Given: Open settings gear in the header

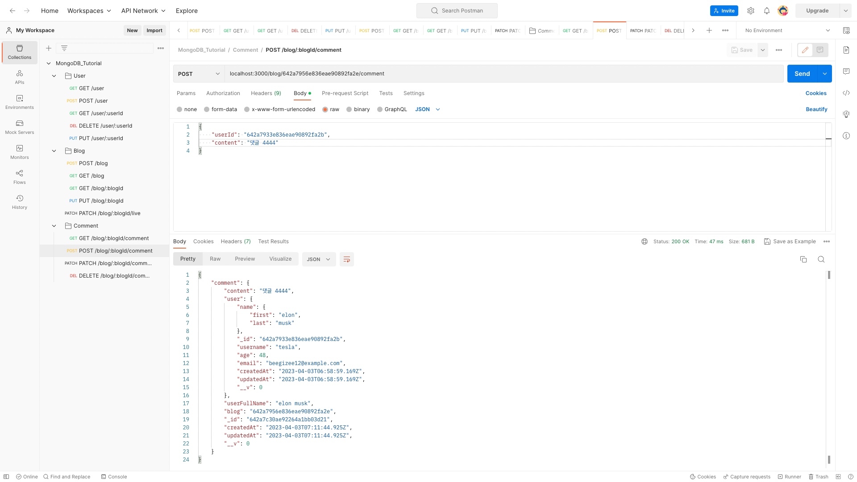Looking at the screenshot, I should click(751, 11).
